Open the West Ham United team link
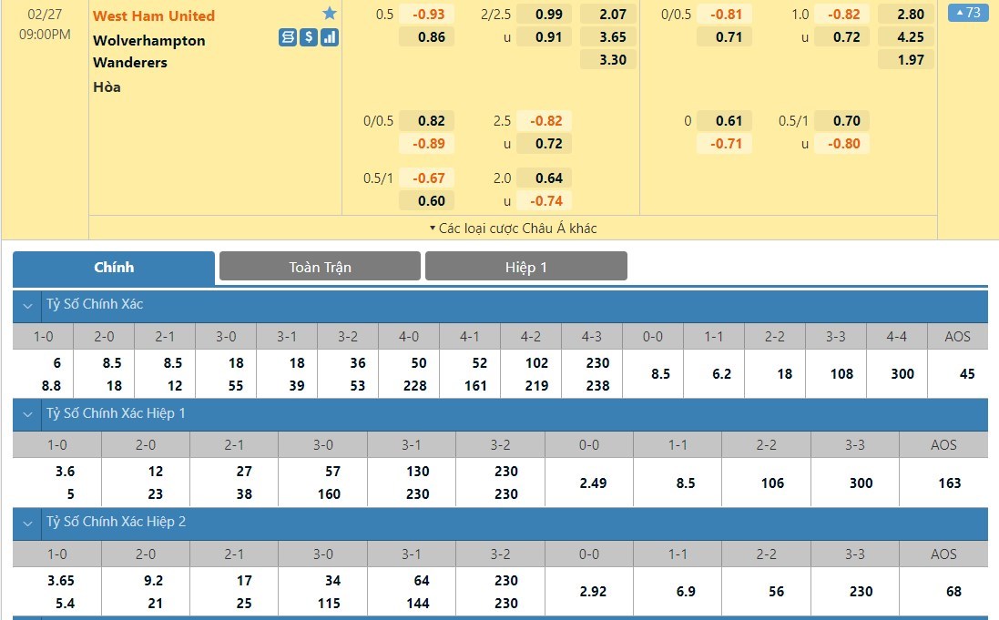This screenshot has width=999, height=620. pyautogui.click(x=154, y=15)
